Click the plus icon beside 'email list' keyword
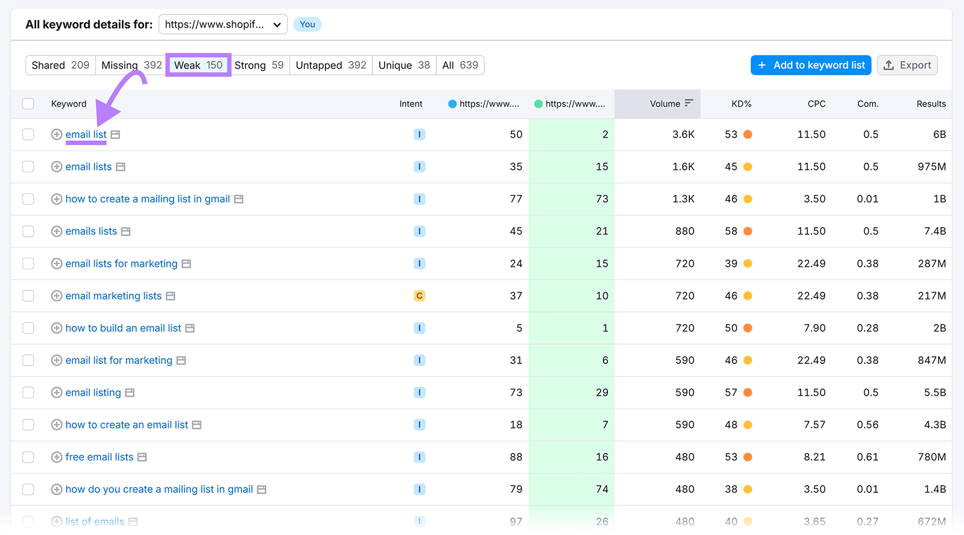The image size is (964, 535). click(x=57, y=134)
